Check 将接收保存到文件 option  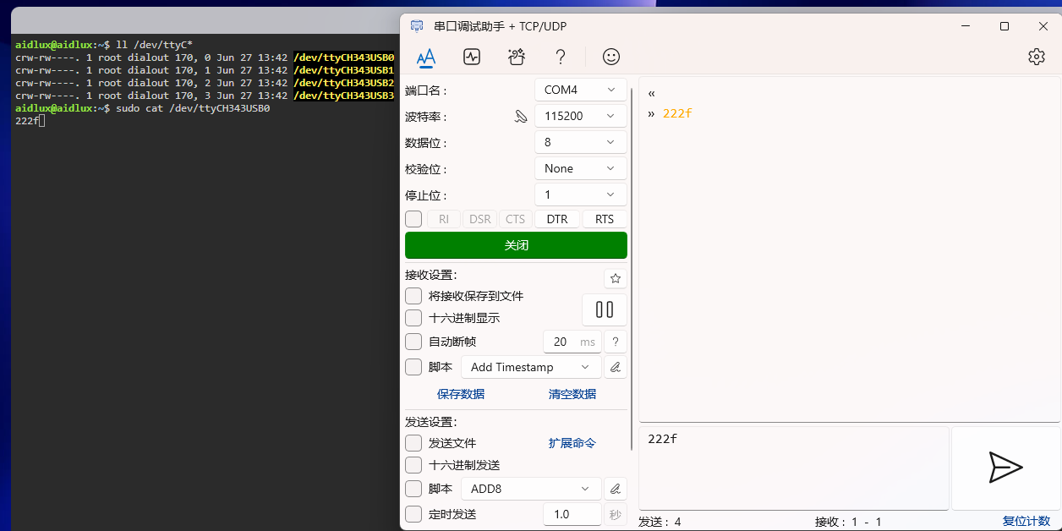[413, 295]
